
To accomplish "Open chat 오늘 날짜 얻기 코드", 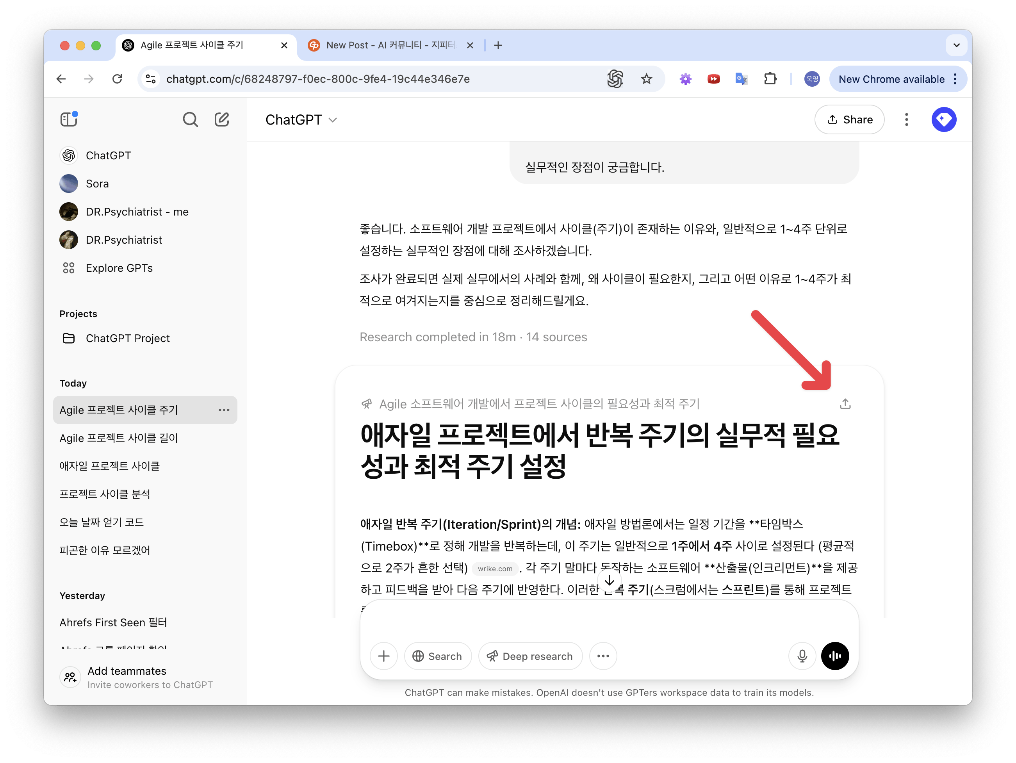I will coord(145,522).
